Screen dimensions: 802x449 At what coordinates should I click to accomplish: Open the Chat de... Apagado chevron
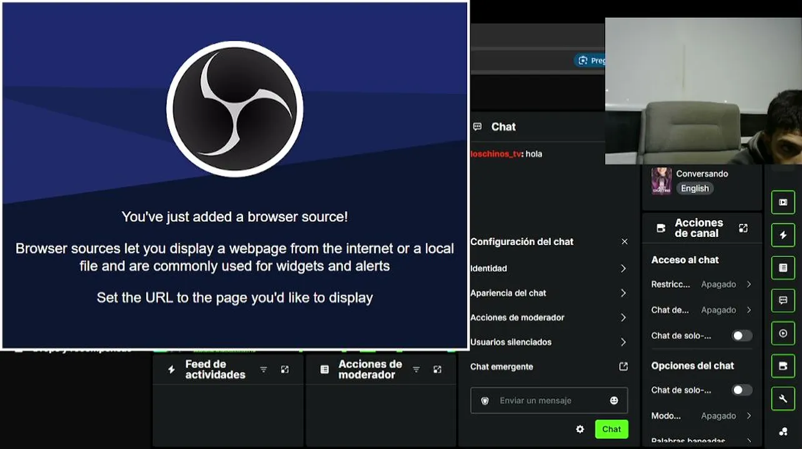[x=749, y=310]
